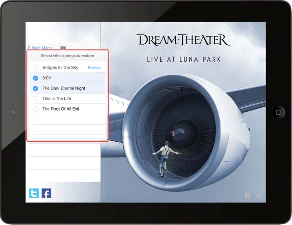Go back via the Main Menu chevron

[29, 48]
